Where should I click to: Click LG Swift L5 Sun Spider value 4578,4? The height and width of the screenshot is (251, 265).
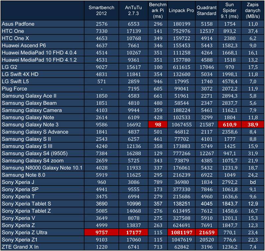tap(230, 82)
